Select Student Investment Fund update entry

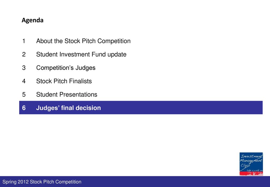click(x=81, y=54)
